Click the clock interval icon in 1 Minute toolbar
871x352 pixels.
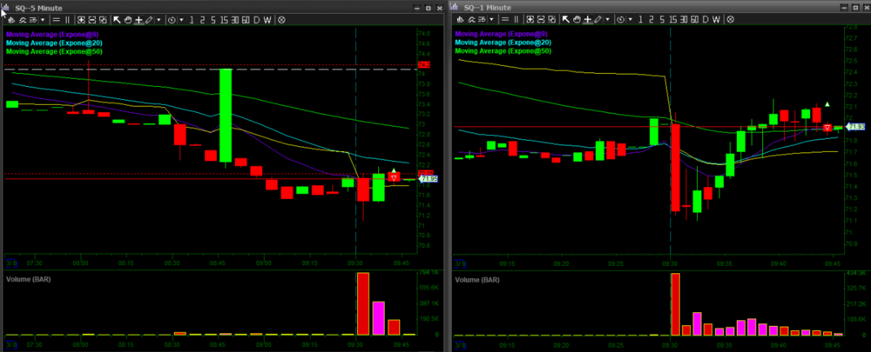[x=619, y=18]
